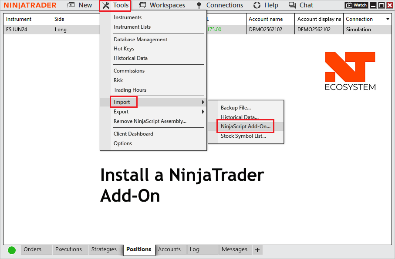This screenshot has height=259, width=395.
Task: Expand the Import submenu arrow
Action: coord(203,102)
